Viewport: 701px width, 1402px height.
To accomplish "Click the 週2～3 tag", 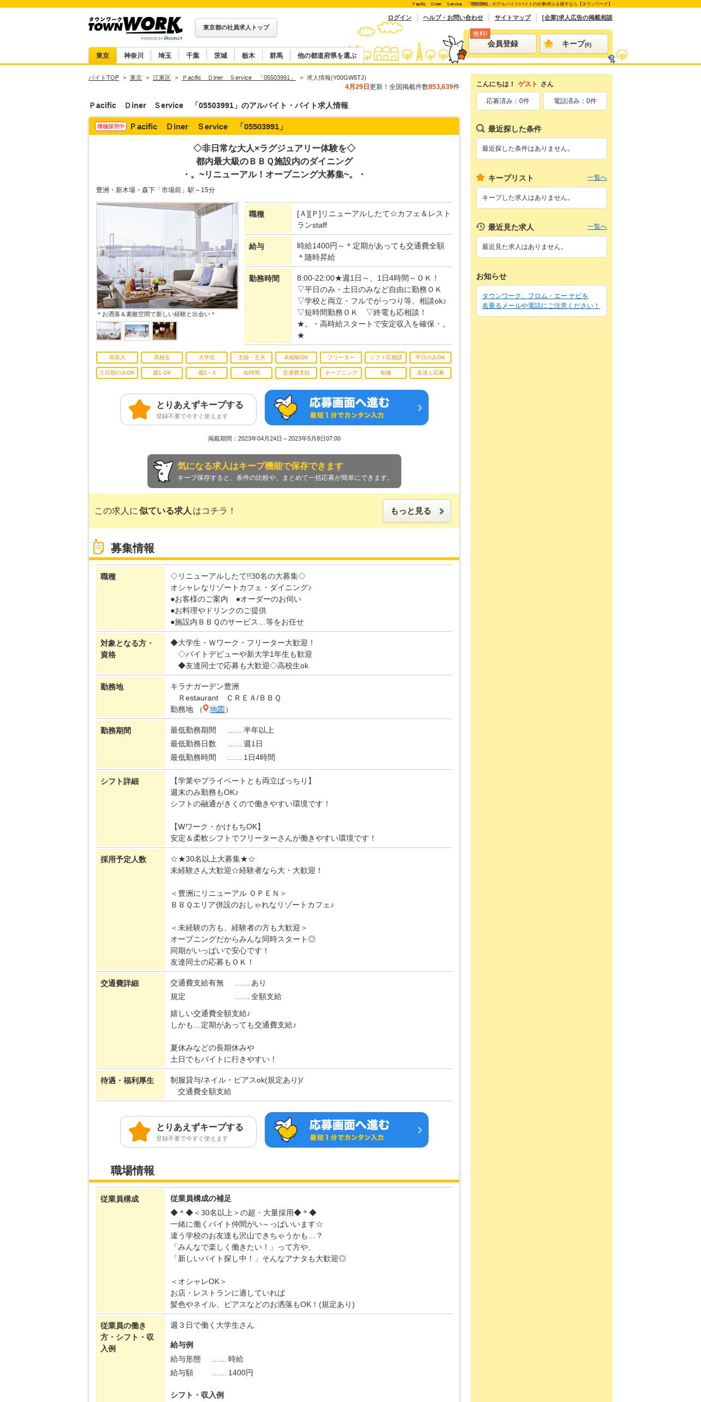I will click(206, 373).
